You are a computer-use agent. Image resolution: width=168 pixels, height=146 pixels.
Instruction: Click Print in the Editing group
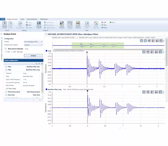coord(29,25)
